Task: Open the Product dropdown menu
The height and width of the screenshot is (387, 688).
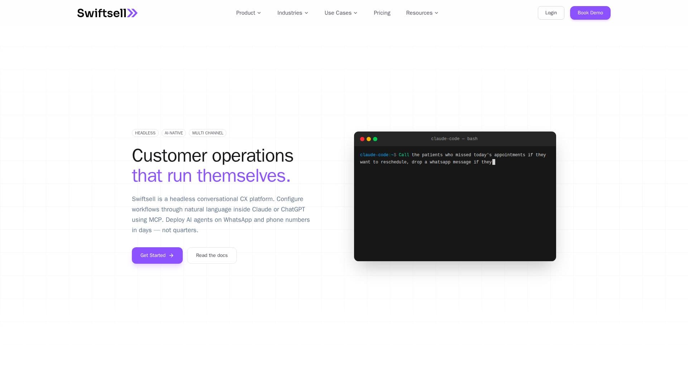Action: 248,13
